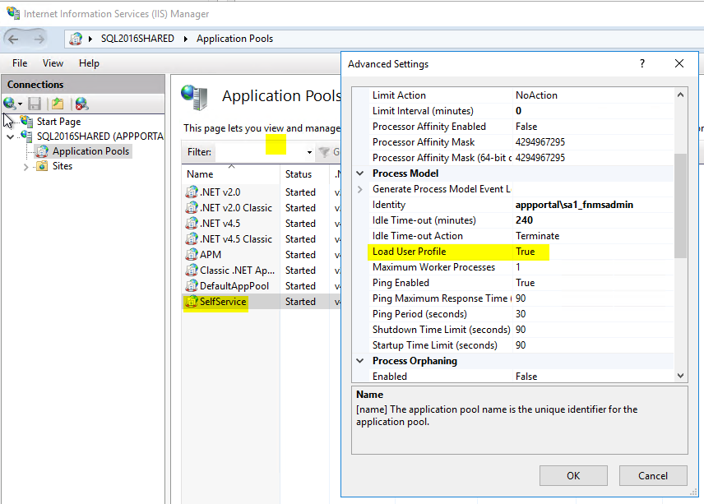Click the Classic .NET AppPool icon

(192, 270)
